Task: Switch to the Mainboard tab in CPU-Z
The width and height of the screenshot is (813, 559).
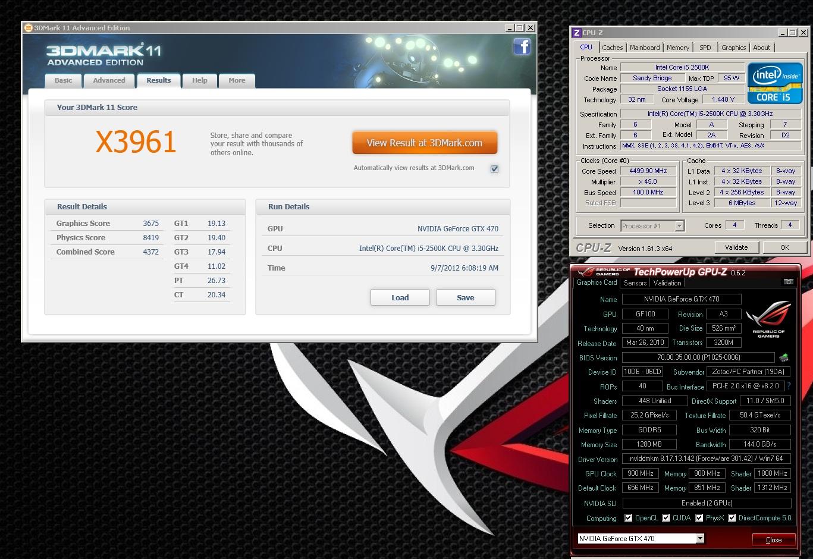Action: 645,48
